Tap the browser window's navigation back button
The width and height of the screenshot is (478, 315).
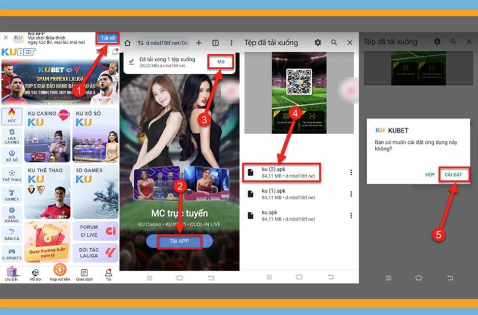click(211, 278)
